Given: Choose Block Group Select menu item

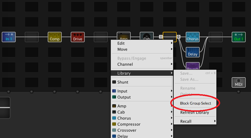Looking at the screenshot, I should coord(195,103).
